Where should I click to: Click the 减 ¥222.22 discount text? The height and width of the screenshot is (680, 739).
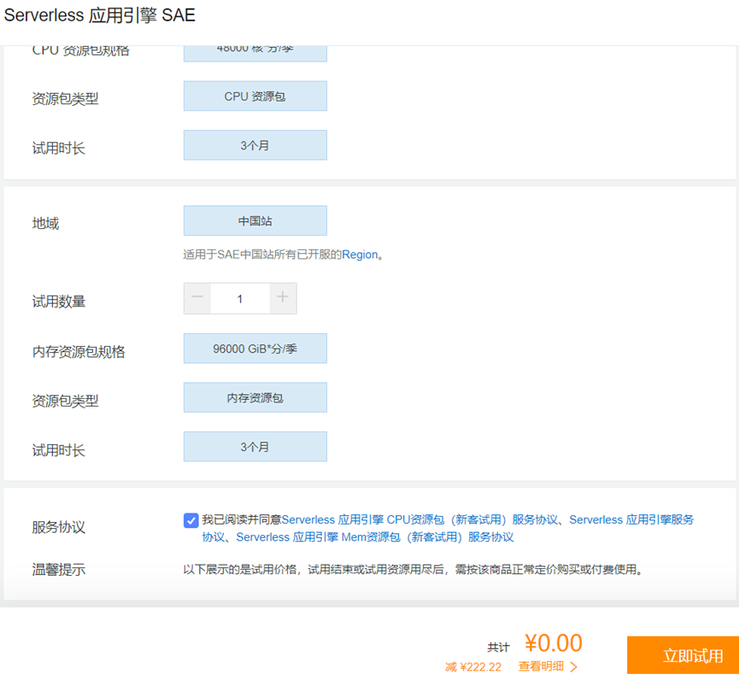click(x=473, y=667)
